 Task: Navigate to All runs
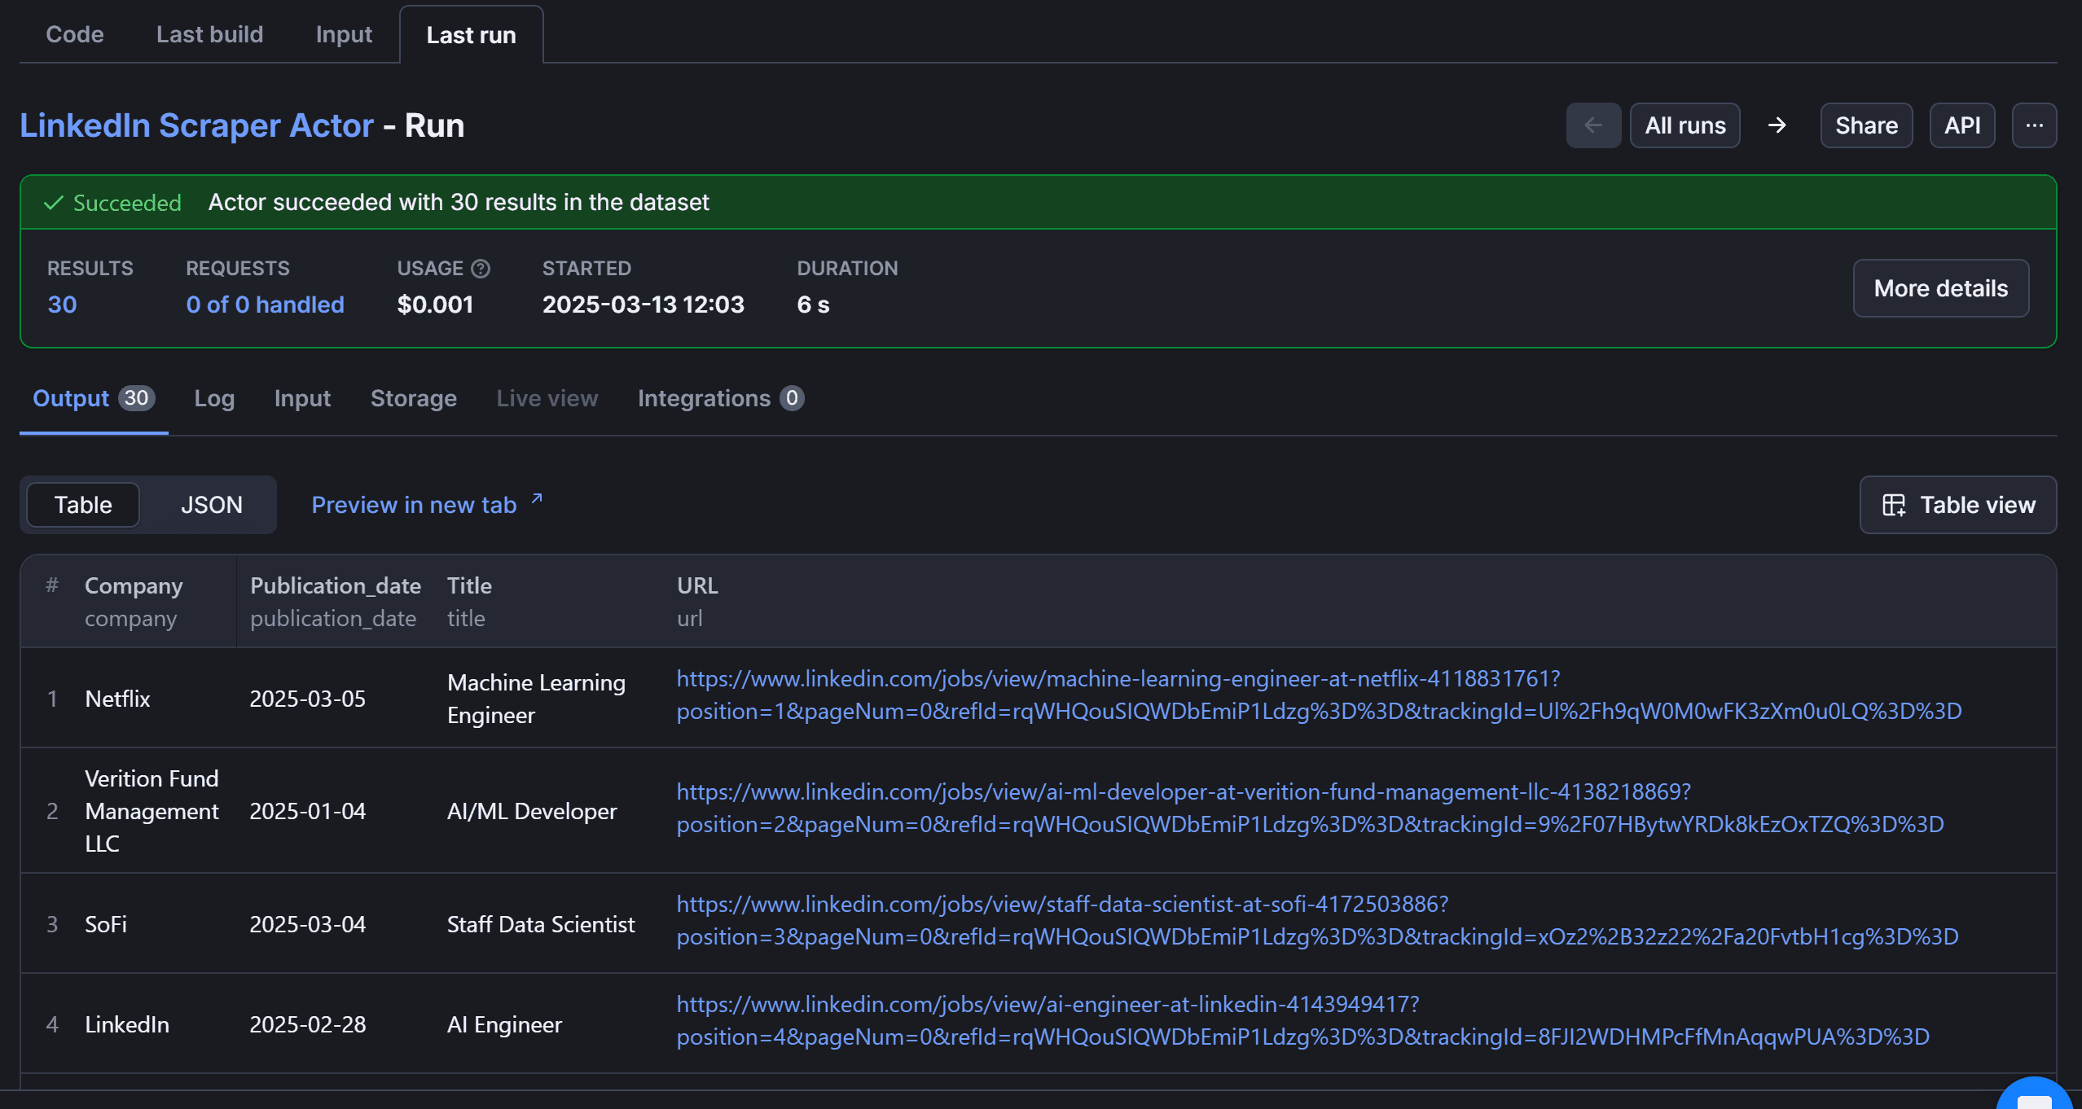tap(1684, 125)
